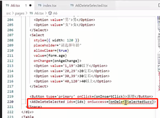
Task: Click the Option value='30,39' line
Action: tap(71, 76)
